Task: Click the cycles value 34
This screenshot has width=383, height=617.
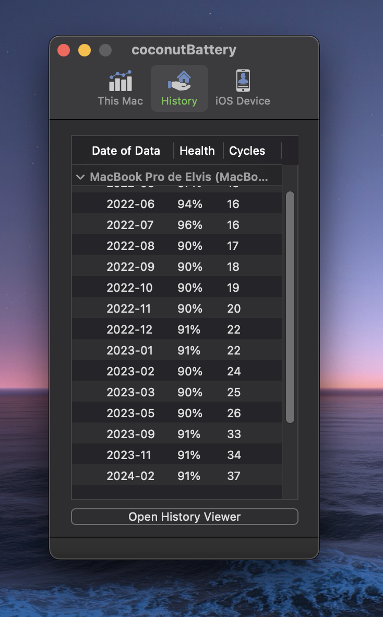Action: (234, 455)
